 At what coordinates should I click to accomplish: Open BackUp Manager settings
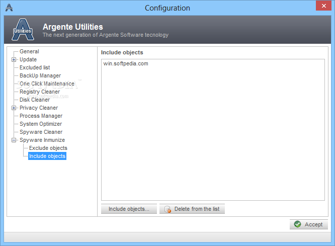tap(40, 75)
